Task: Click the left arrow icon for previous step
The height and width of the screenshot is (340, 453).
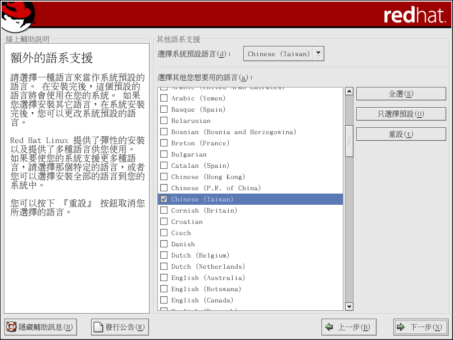Action: point(329,327)
